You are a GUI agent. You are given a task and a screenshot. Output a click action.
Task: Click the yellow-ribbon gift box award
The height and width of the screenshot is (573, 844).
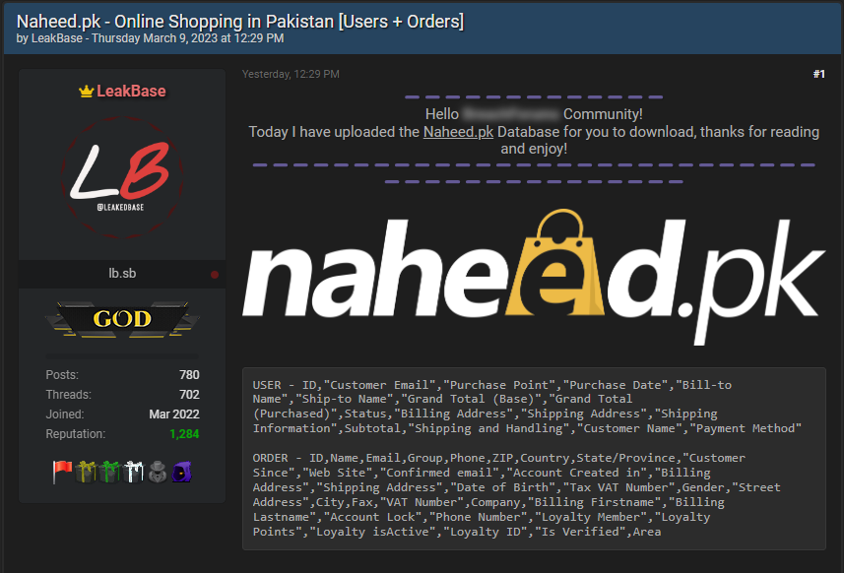(86, 472)
